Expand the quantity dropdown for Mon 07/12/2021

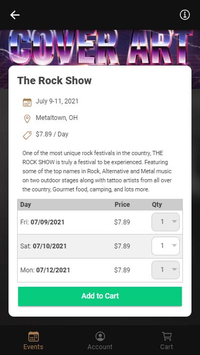pyautogui.click(x=165, y=270)
